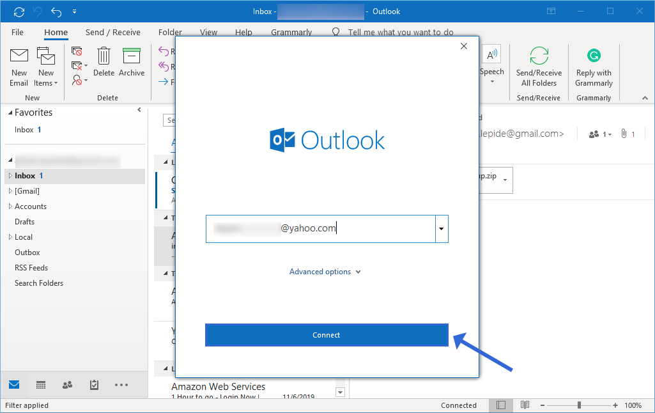This screenshot has height=413, width=655.
Task: Click the Archive icon
Action: 132,56
